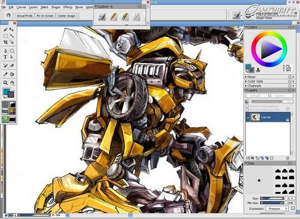Screen dimensions: 300x219
Task: Select the Dropper tool
Action: point(5,74)
